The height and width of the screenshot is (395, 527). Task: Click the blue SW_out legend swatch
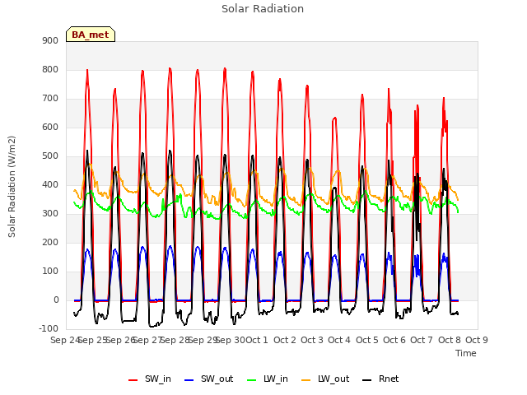189,380
